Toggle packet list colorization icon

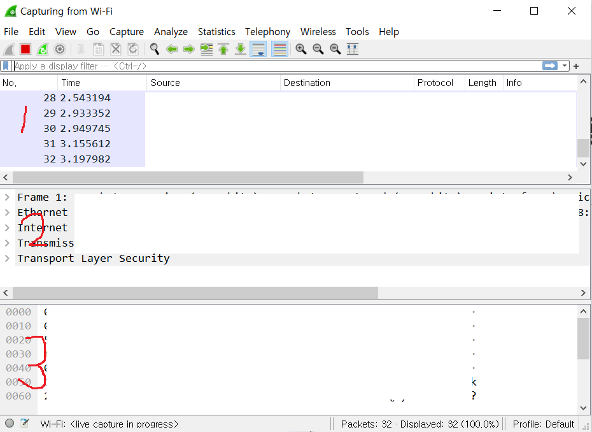[279, 49]
